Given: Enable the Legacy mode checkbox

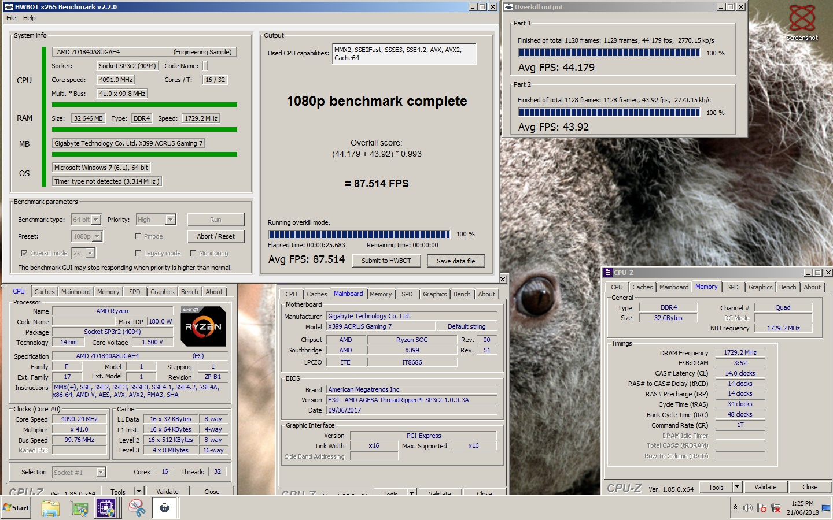Looking at the screenshot, I should tap(138, 253).
